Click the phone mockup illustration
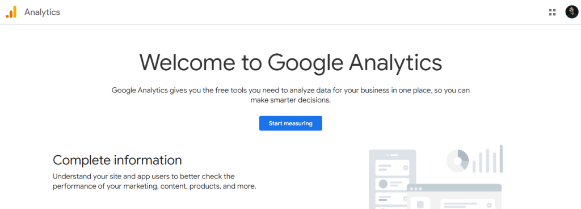581x209 pixels. (393, 179)
